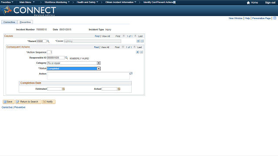This screenshot has height=156, width=278.
Task: Click the Actual date field
Action: [x=109, y=89]
